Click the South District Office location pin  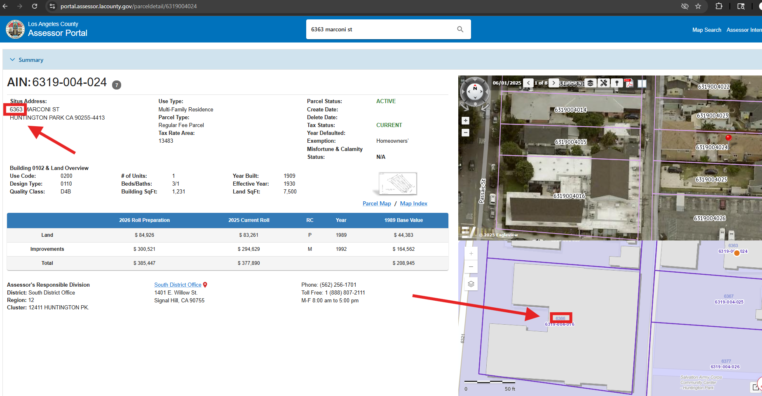(205, 285)
